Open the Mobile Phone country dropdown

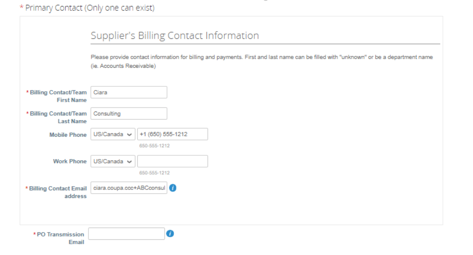(x=113, y=134)
